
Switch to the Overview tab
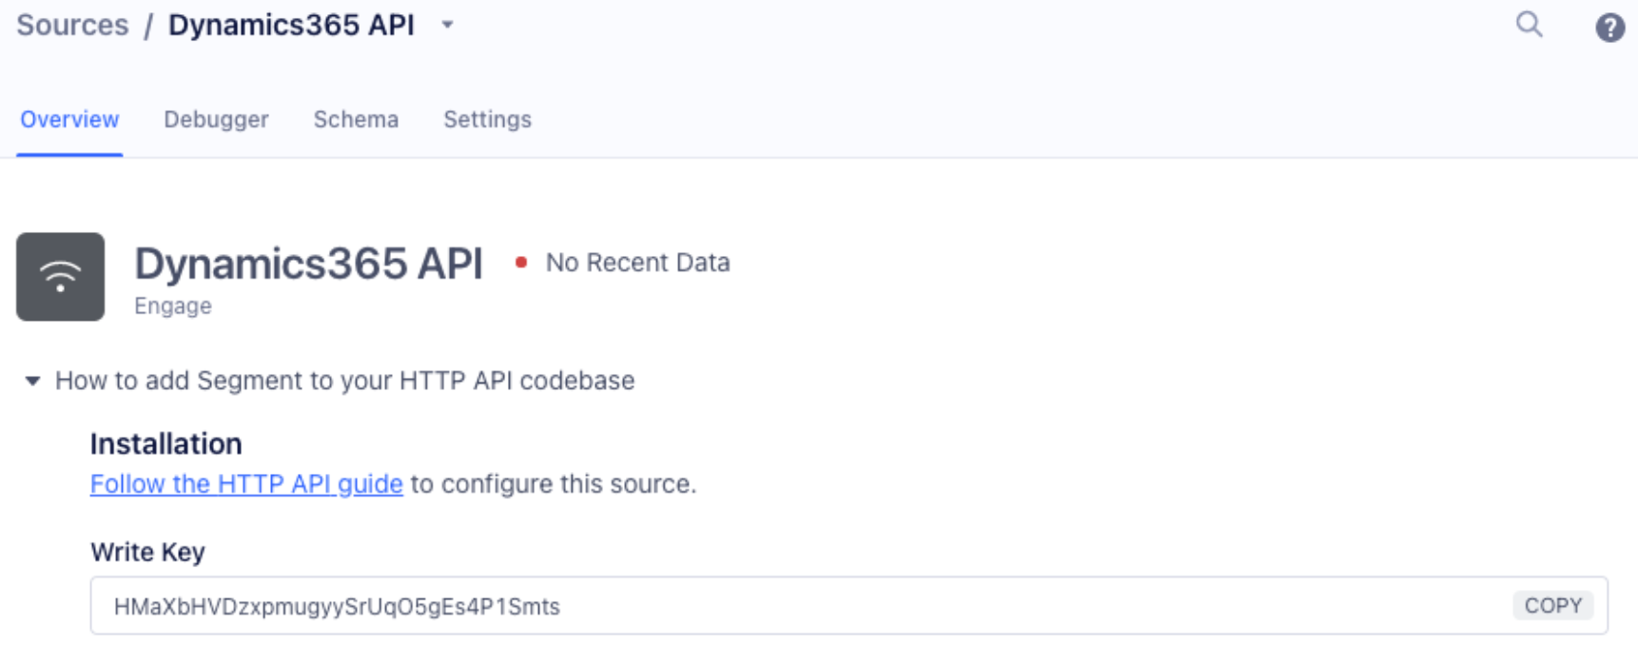point(69,119)
